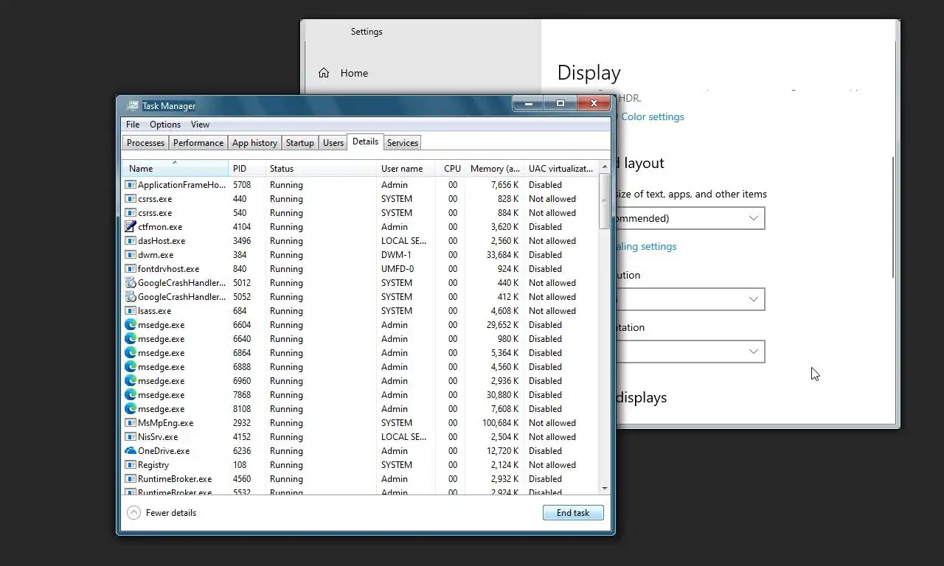
Task: Open the scale dropdown in Settings
Action: click(690, 218)
